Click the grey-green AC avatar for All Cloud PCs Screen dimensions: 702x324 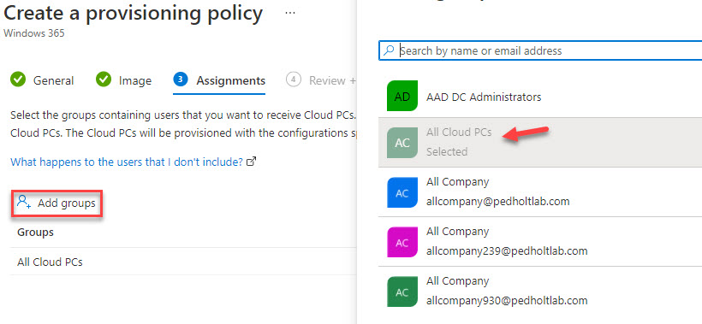pyautogui.click(x=402, y=143)
